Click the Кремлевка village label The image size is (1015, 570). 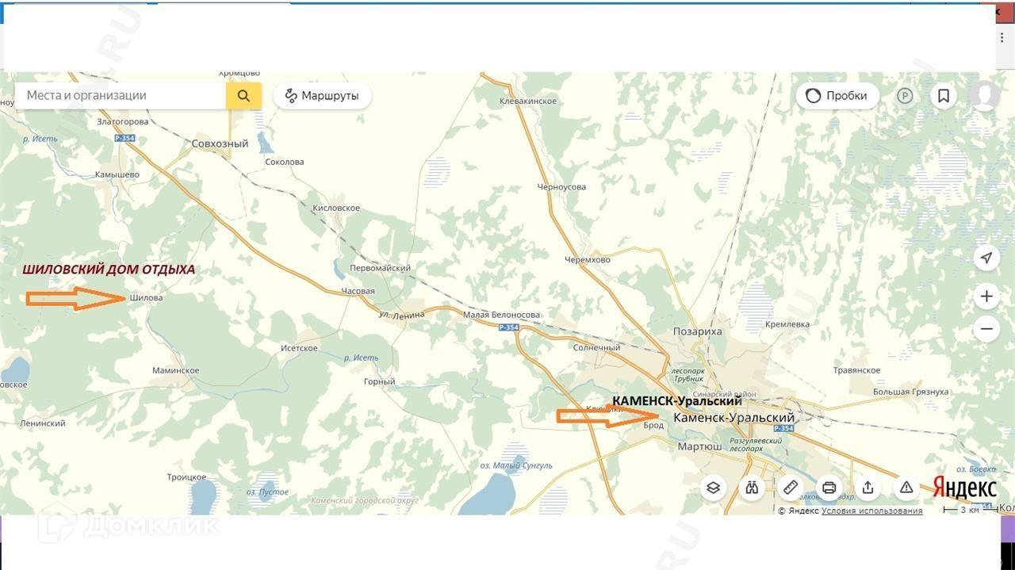point(787,324)
